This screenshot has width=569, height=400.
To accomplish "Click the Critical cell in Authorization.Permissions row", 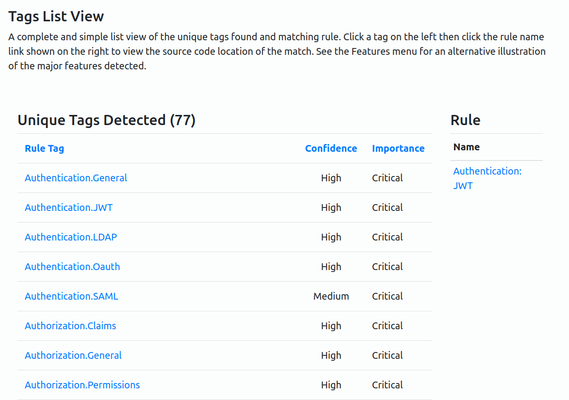I will tap(387, 385).
